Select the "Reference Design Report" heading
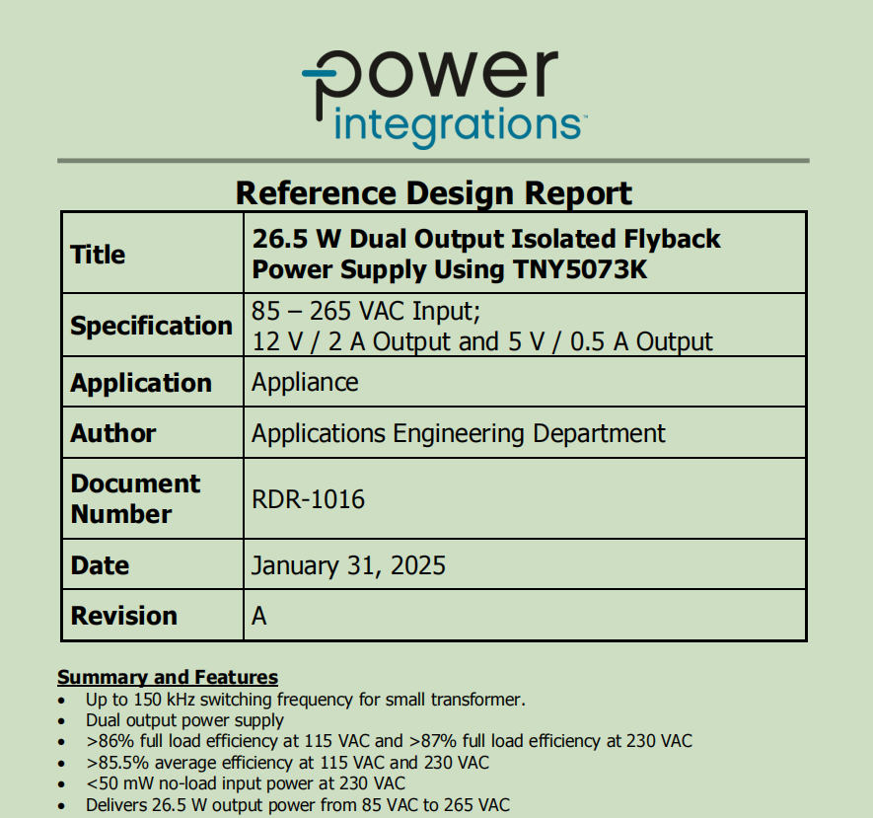 (x=434, y=193)
